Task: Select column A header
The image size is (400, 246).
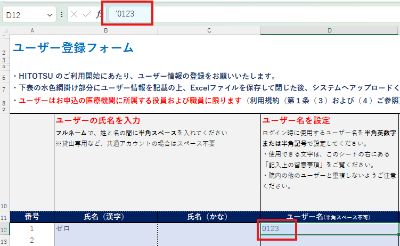Action: point(32,30)
